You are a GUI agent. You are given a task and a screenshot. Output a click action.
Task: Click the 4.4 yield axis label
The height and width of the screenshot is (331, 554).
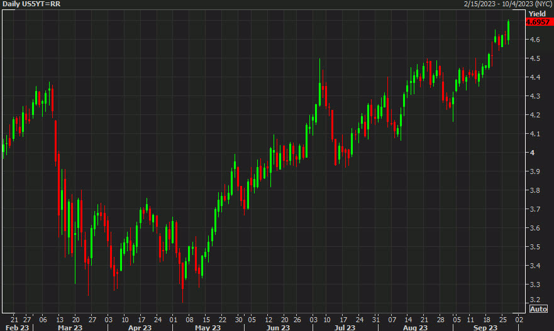pyautogui.click(x=535, y=77)
